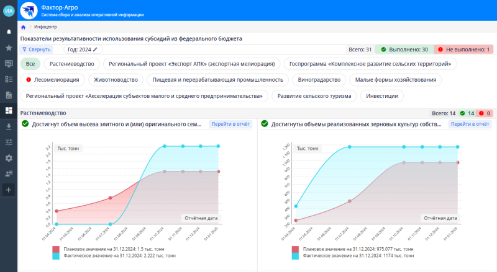Click second chart's Тыс. тонн axis label
This screenshot has width=497, height=272.
[308, 148]
